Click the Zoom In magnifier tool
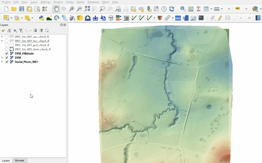 71,9
